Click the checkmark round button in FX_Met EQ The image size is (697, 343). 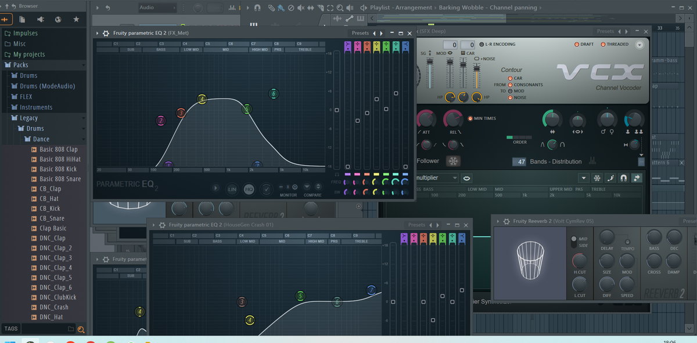pyautogui.click(x=266, y=189)
